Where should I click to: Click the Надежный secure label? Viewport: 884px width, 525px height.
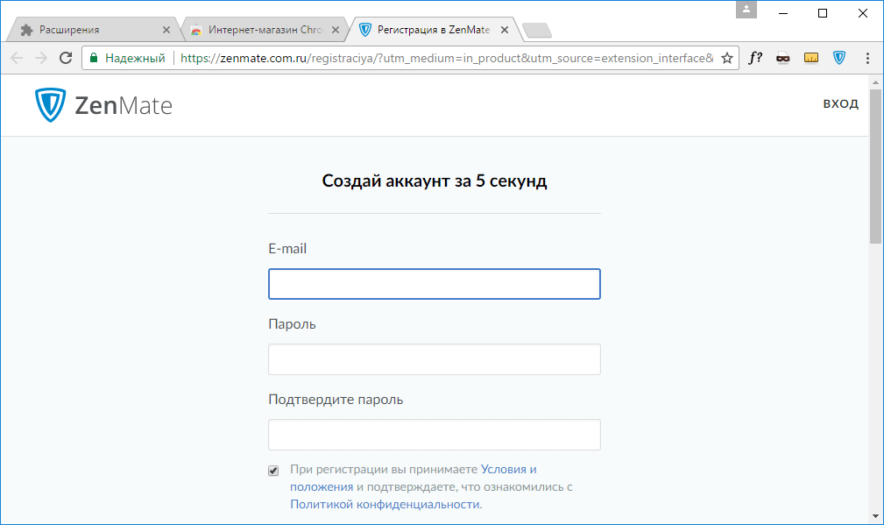coord(135,58)
